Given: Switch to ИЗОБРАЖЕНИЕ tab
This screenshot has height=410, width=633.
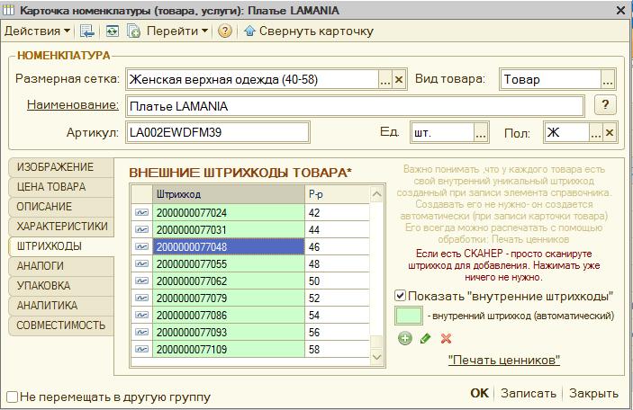Looking at the screenshot, I should (61, 167).
